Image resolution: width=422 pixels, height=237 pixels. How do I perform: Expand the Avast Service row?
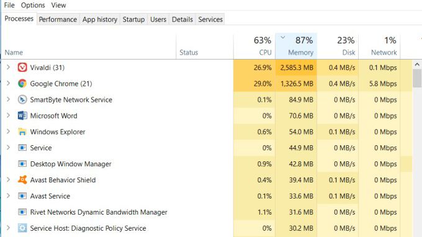pyautogui.click(x=8, y=196)
